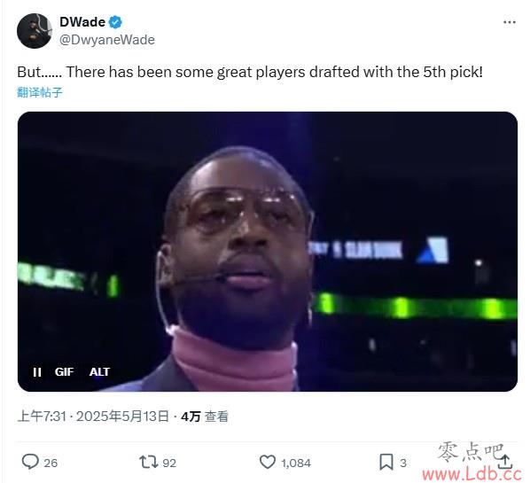Click the blue verified badge
530x483 pixels.
tap(115, 22)
